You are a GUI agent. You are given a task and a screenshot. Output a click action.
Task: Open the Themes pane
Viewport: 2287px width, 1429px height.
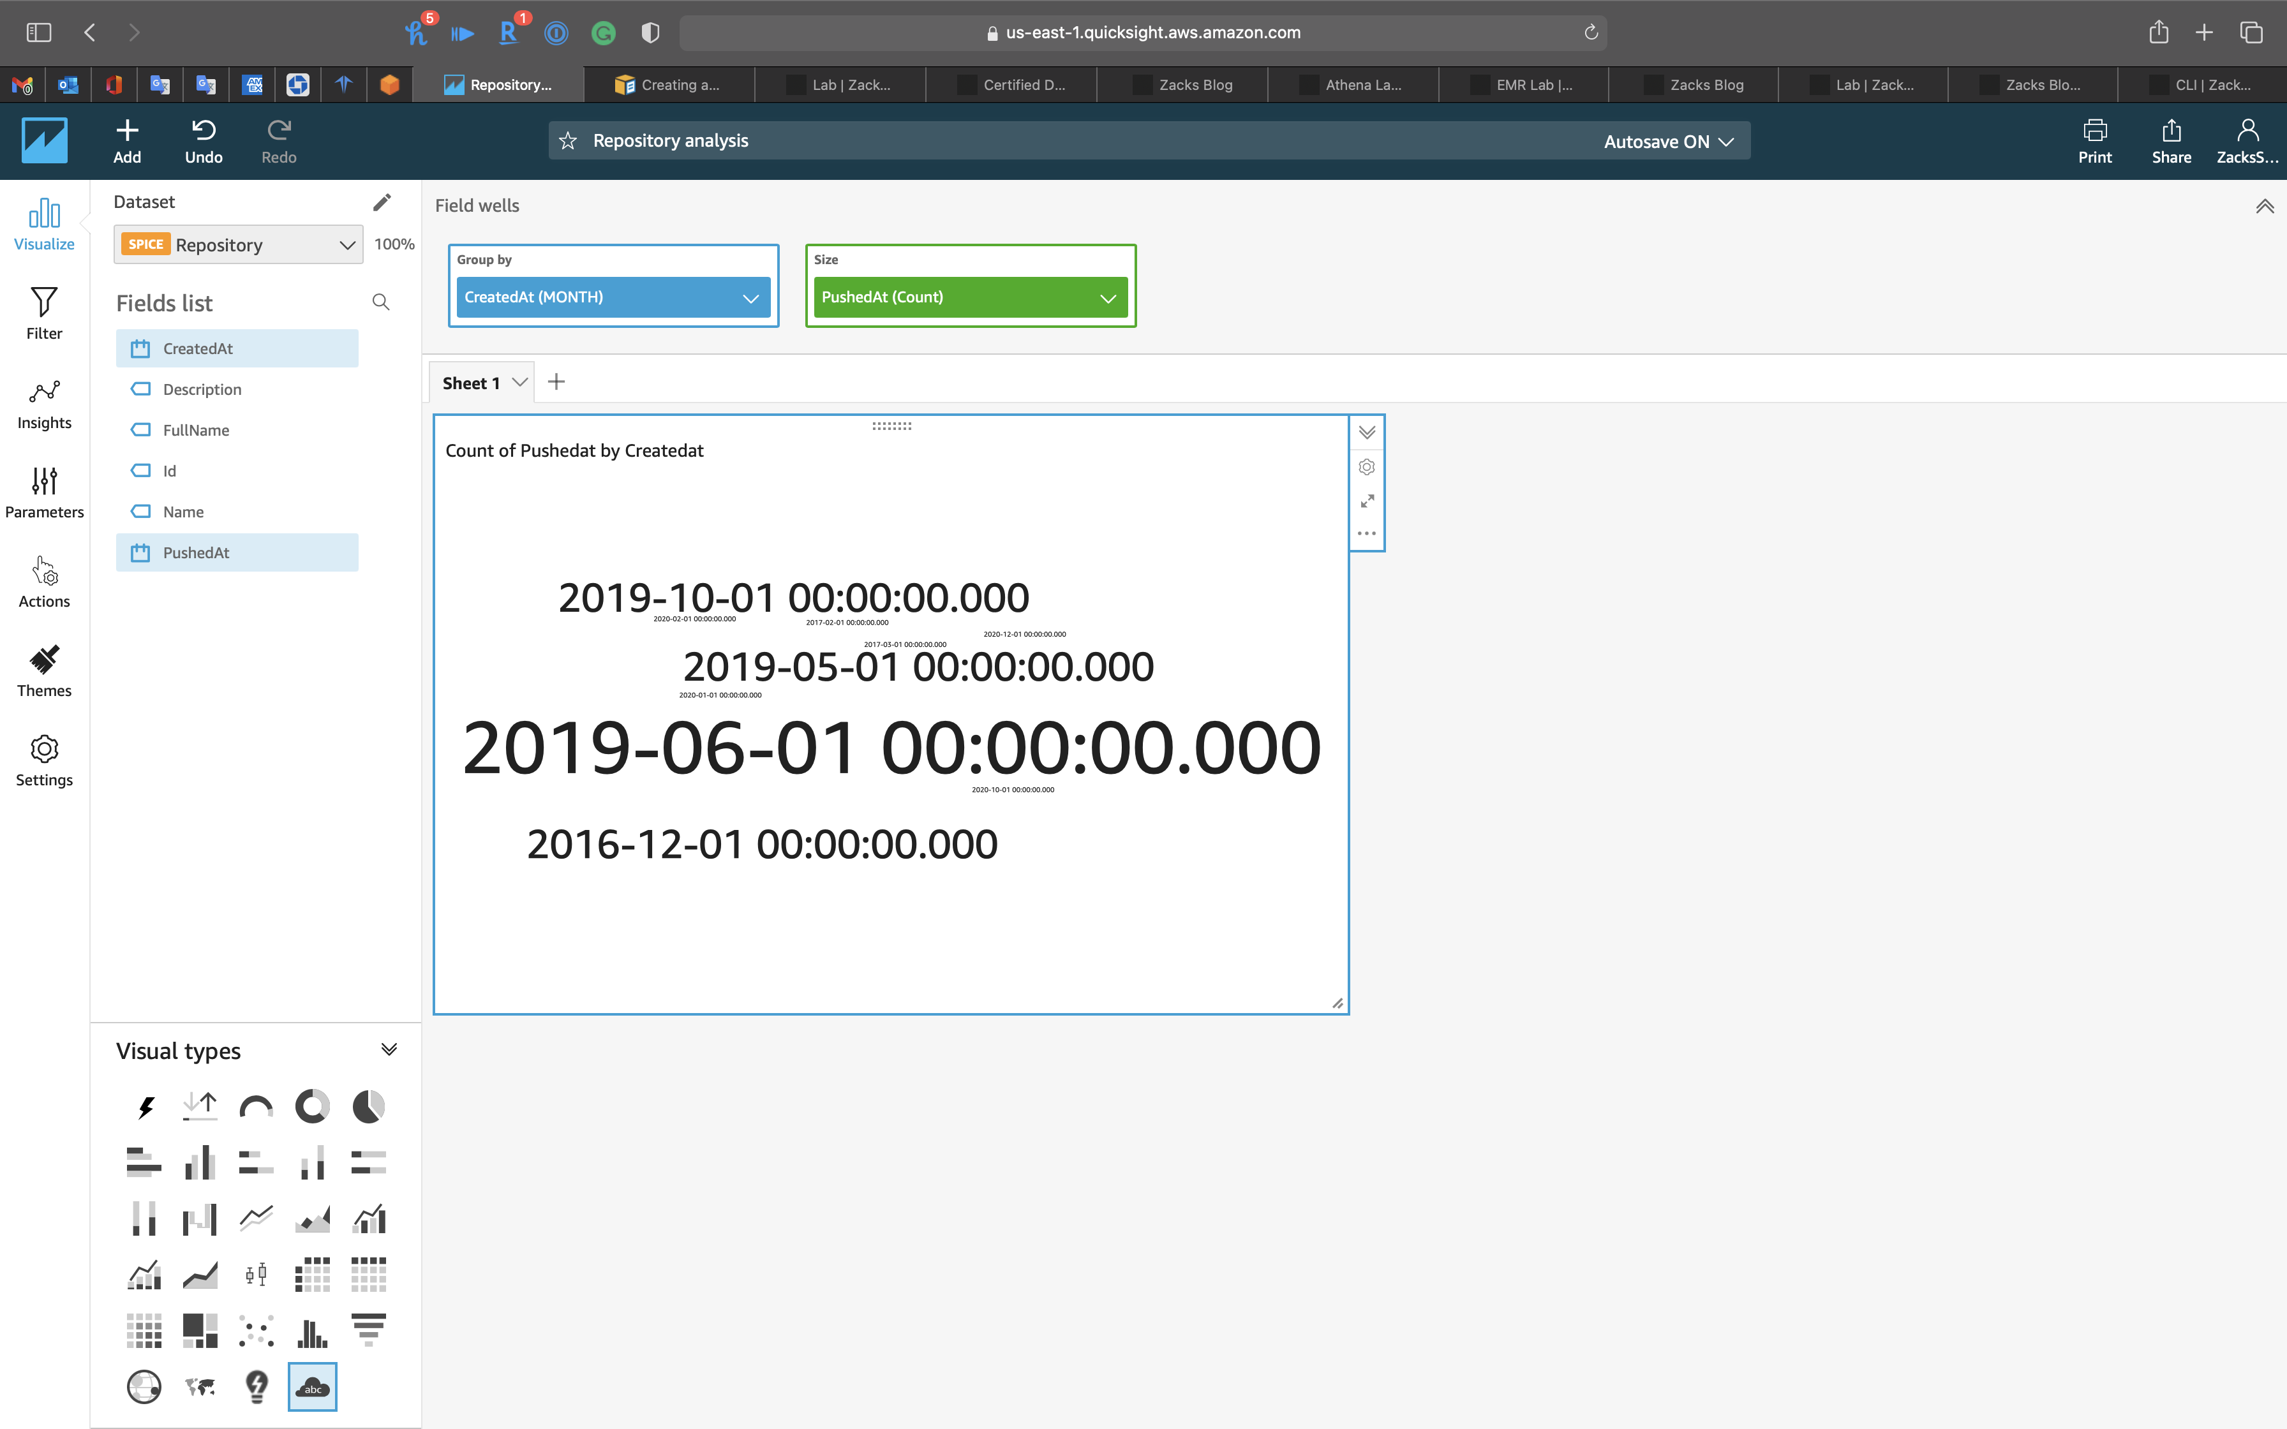pyautogui.click(x=45, y=672)
